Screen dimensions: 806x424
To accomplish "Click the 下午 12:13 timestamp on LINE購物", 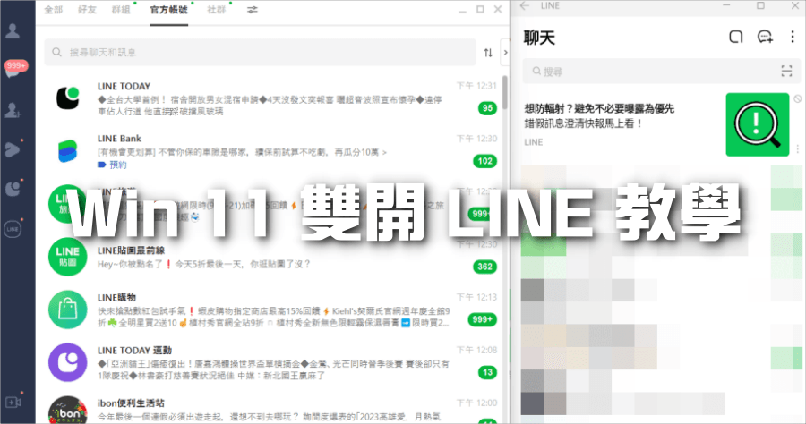I will point(476,297).
